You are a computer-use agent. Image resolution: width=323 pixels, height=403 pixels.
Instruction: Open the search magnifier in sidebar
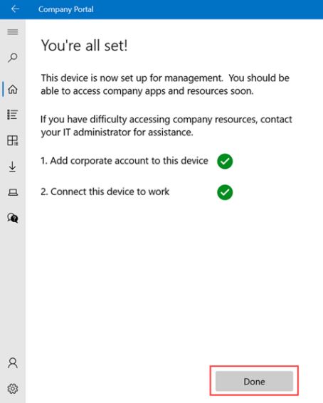[13, 58]
